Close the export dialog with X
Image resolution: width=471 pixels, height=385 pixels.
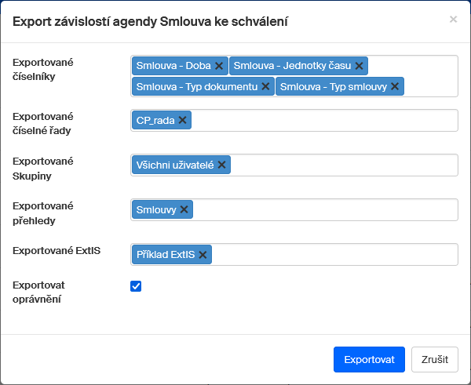tap(453, 20)
